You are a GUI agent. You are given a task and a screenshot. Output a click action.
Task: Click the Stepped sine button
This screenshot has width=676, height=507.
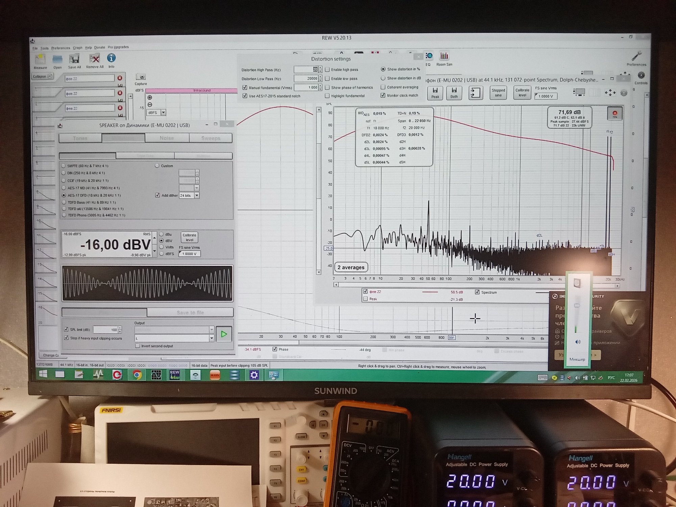point(498,93)
